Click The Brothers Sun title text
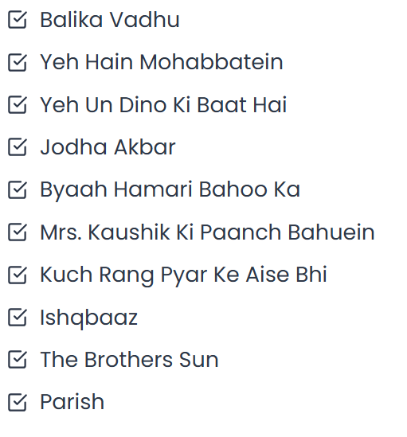Viewport: 407px width, 437px height. click(129, 360)
